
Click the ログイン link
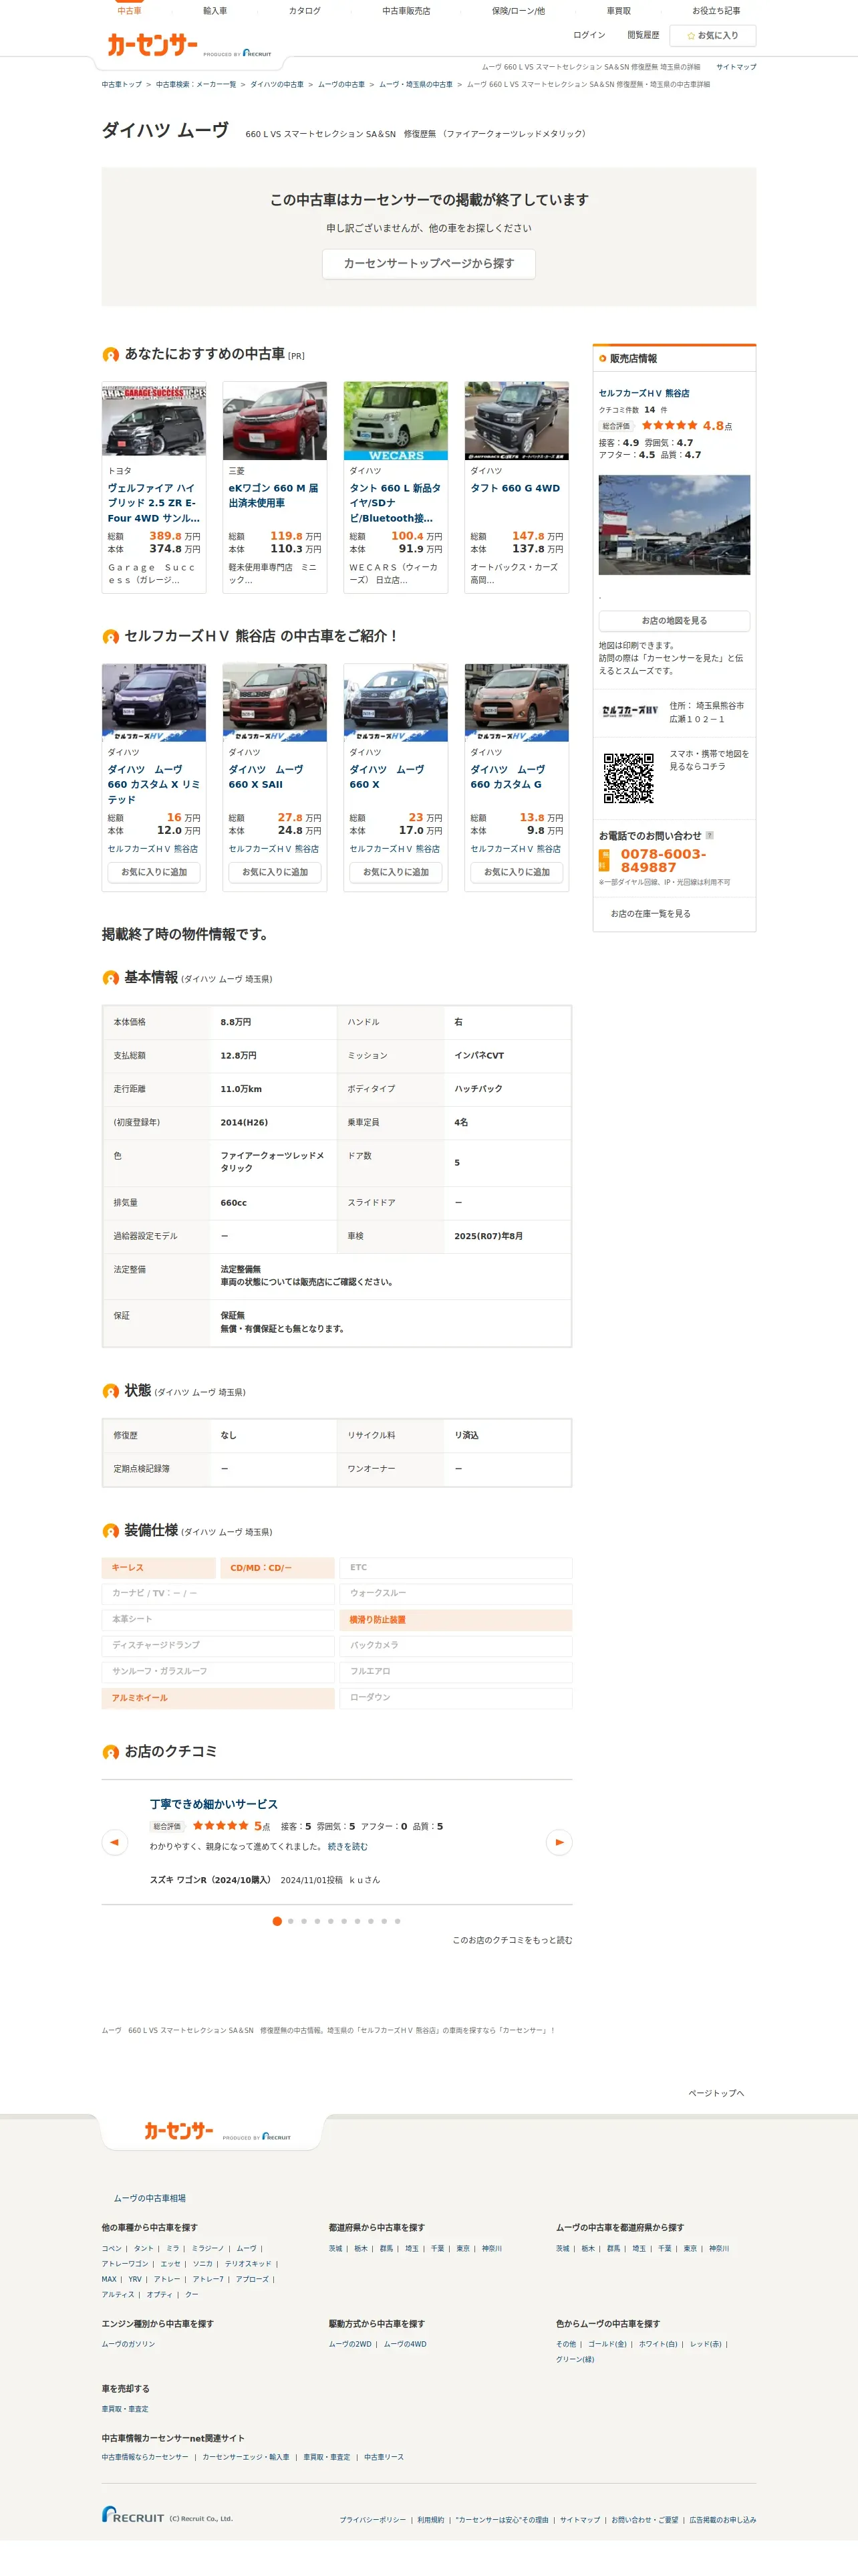pos(589,35)
